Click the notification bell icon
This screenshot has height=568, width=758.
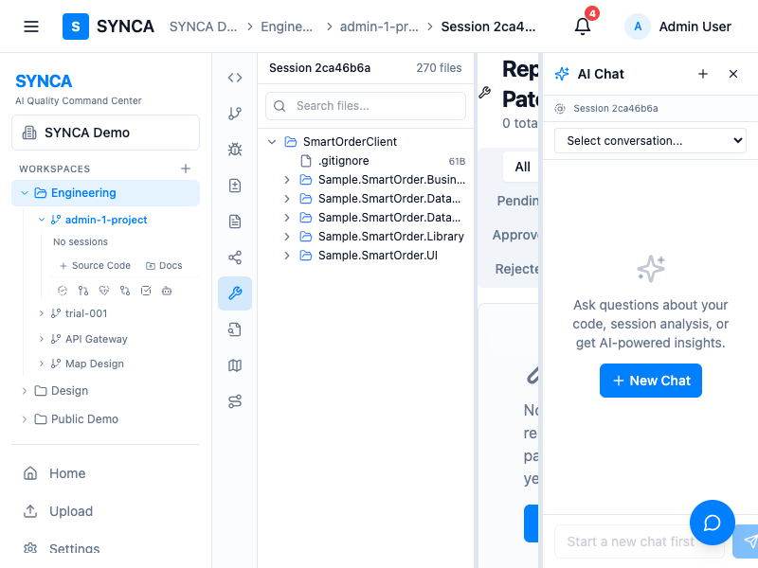click(x=583, y=27)
